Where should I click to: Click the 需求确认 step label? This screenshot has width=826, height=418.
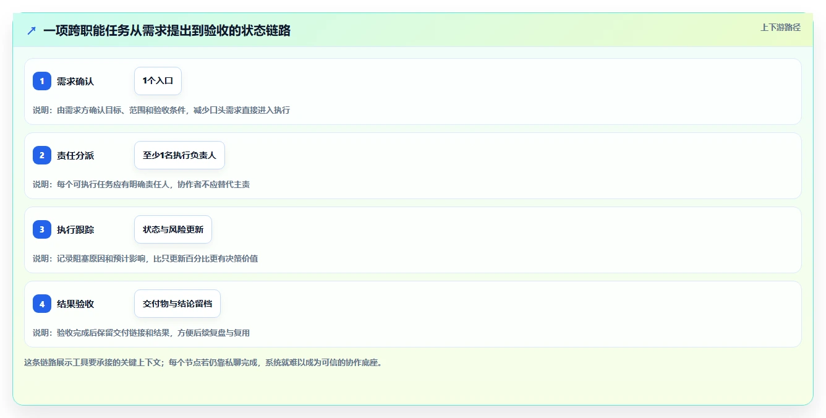(x=75, y=81)
